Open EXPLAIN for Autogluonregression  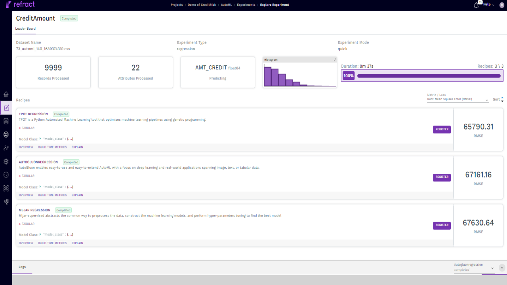77,195
